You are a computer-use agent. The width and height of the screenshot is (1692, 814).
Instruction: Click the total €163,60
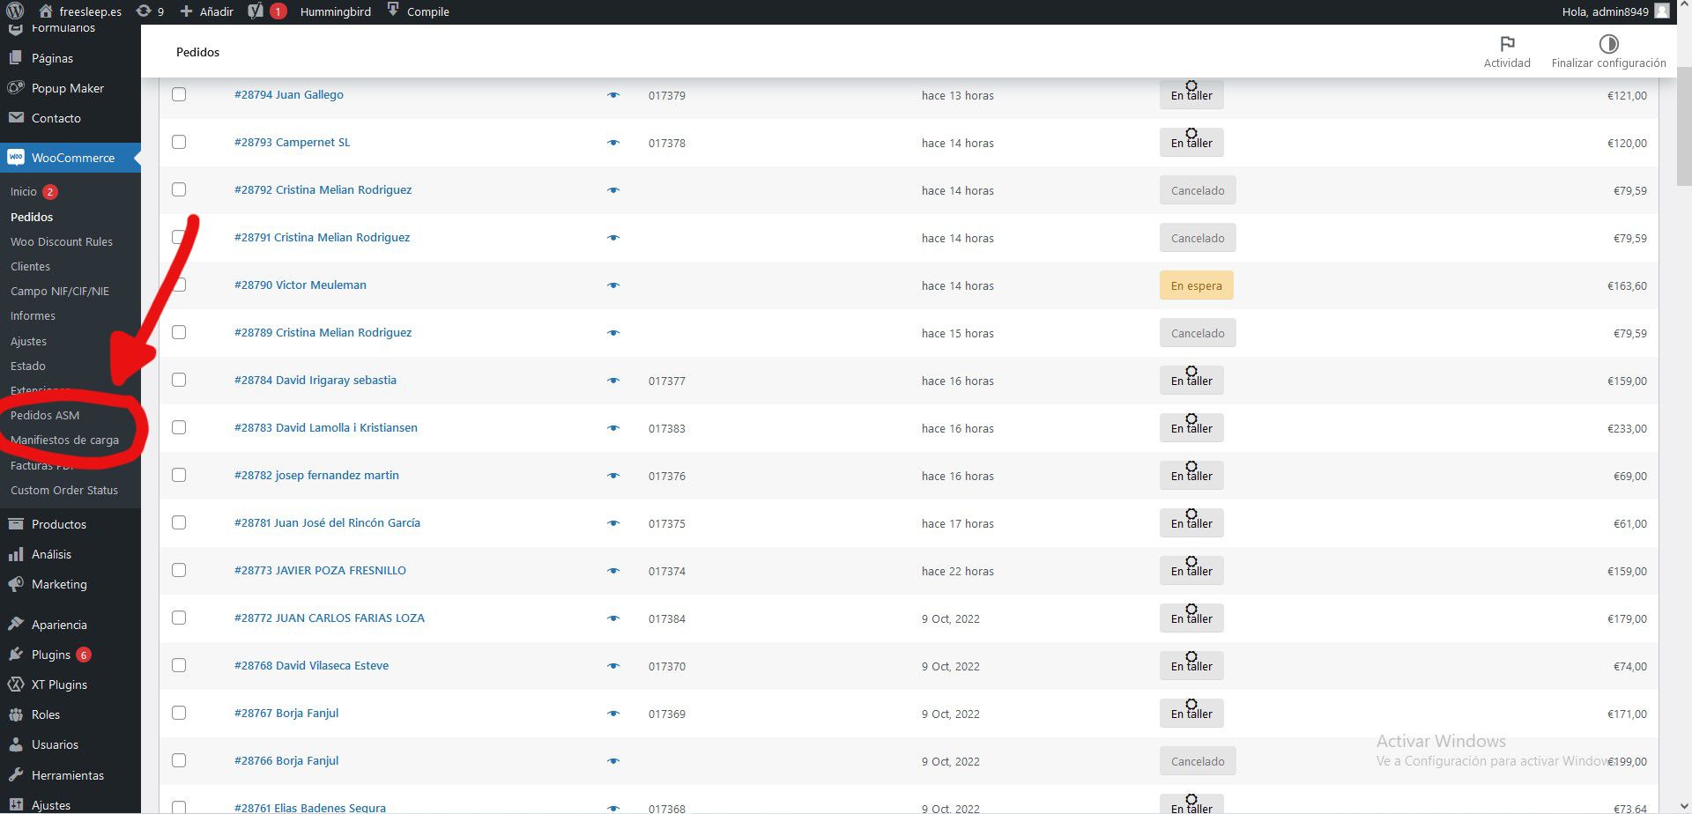coord(1627,285)
